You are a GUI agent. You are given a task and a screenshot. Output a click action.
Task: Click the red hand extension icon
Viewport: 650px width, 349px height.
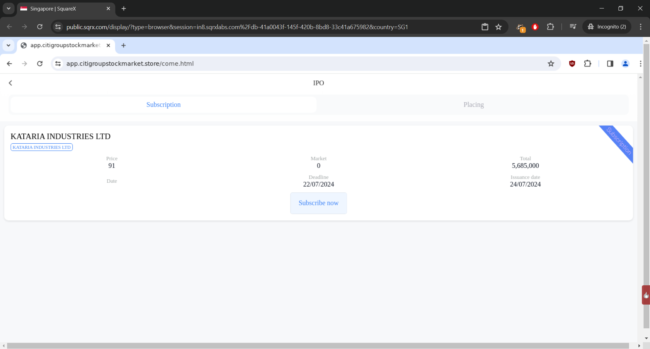(x=535, y=27)
